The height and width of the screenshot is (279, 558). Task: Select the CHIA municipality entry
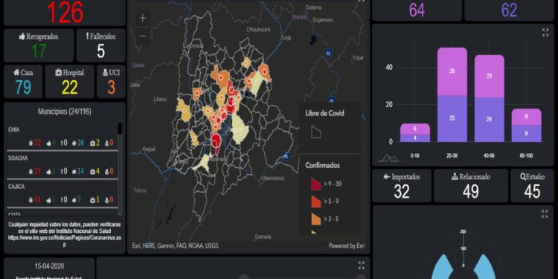62,137
